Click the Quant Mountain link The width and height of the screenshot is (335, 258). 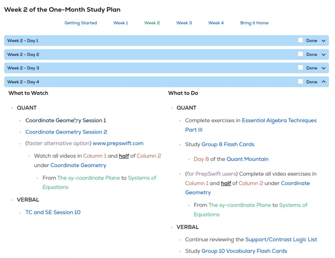(247, 159)
